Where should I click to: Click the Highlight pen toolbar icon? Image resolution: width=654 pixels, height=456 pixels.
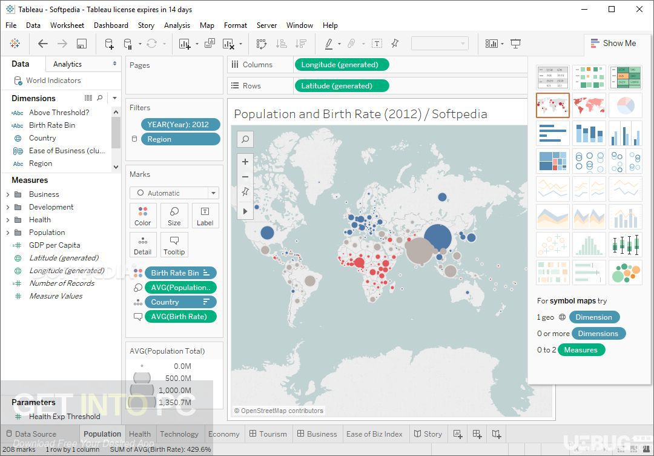[329, 44]
